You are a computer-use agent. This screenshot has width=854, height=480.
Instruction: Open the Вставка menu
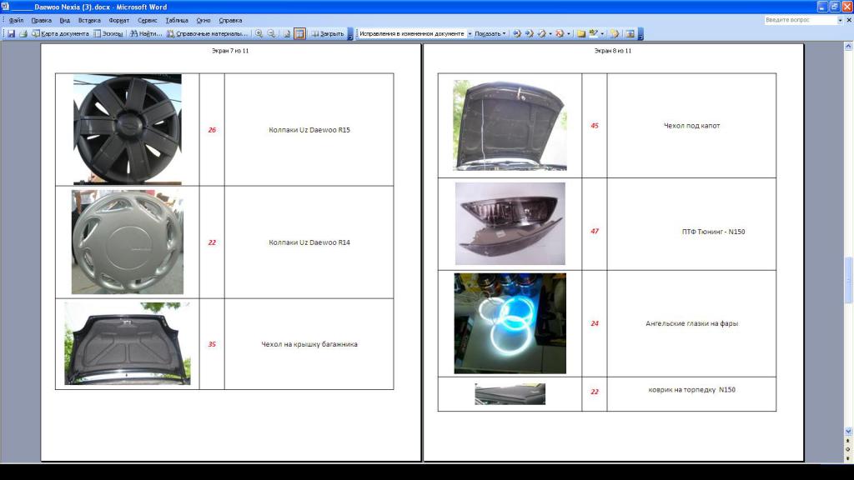(89, 20)
